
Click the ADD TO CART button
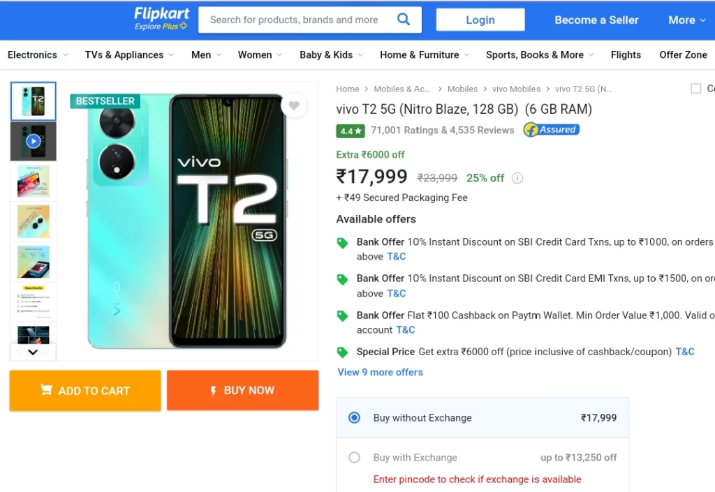click(x=85, y=390)
